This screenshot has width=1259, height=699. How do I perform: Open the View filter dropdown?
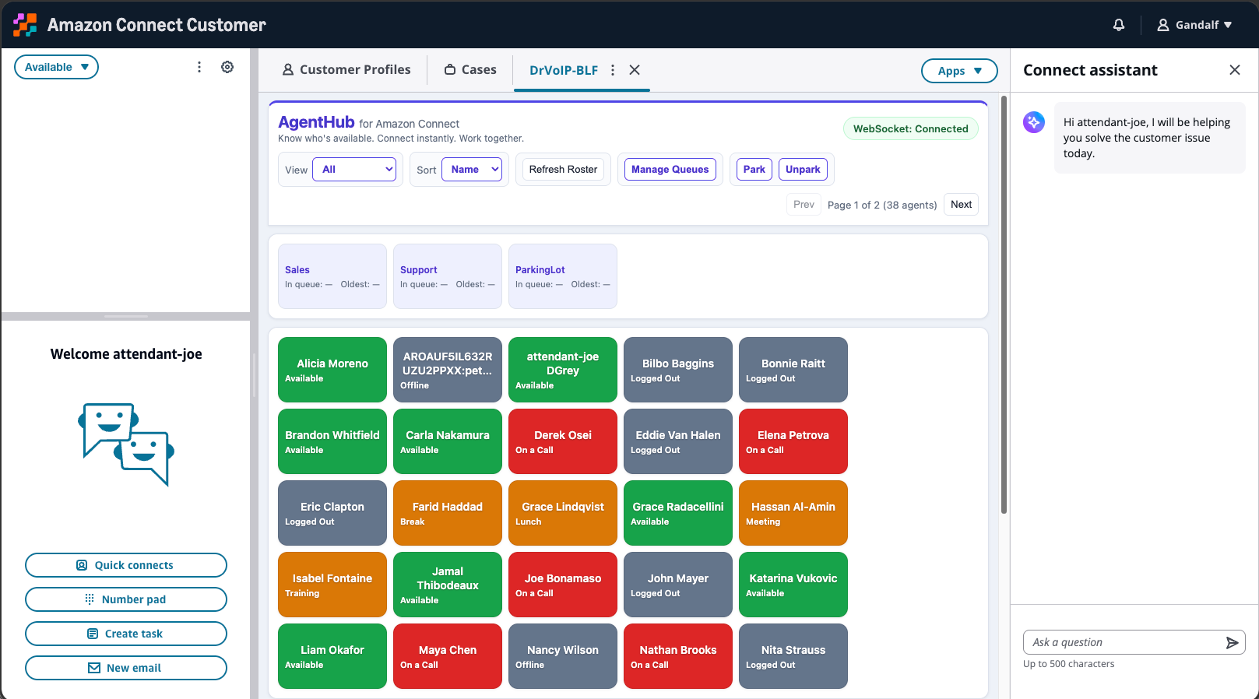click(x=354, y=170)
